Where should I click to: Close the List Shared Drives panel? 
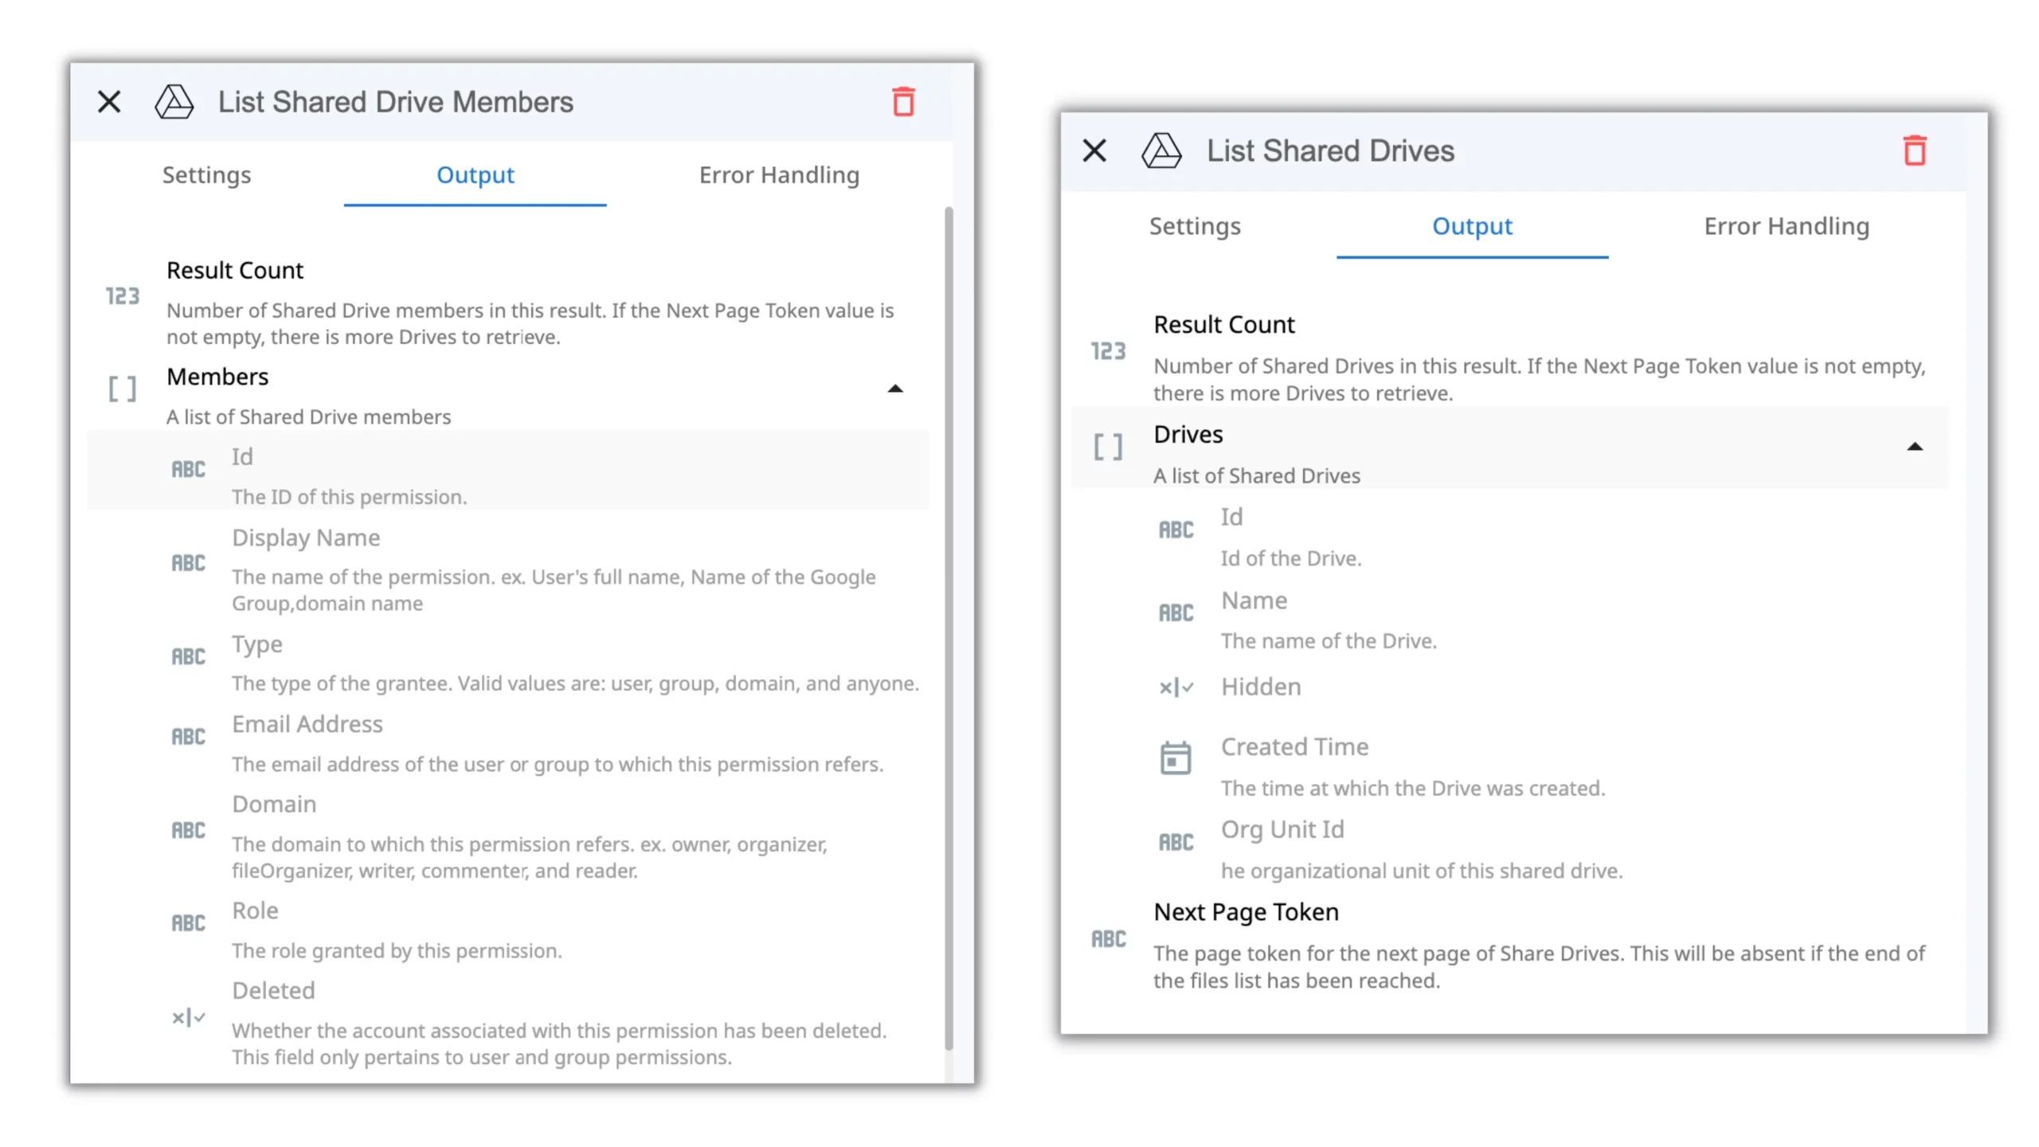click(1094, 151)
